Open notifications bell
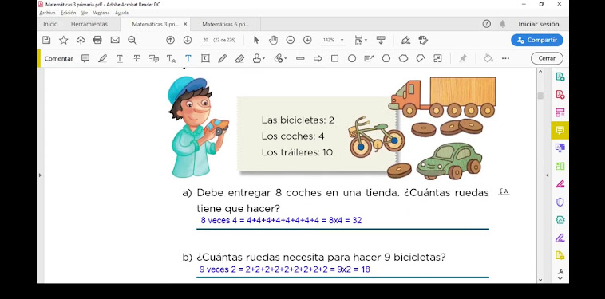The image size is (605, 299). pos(502,24)
